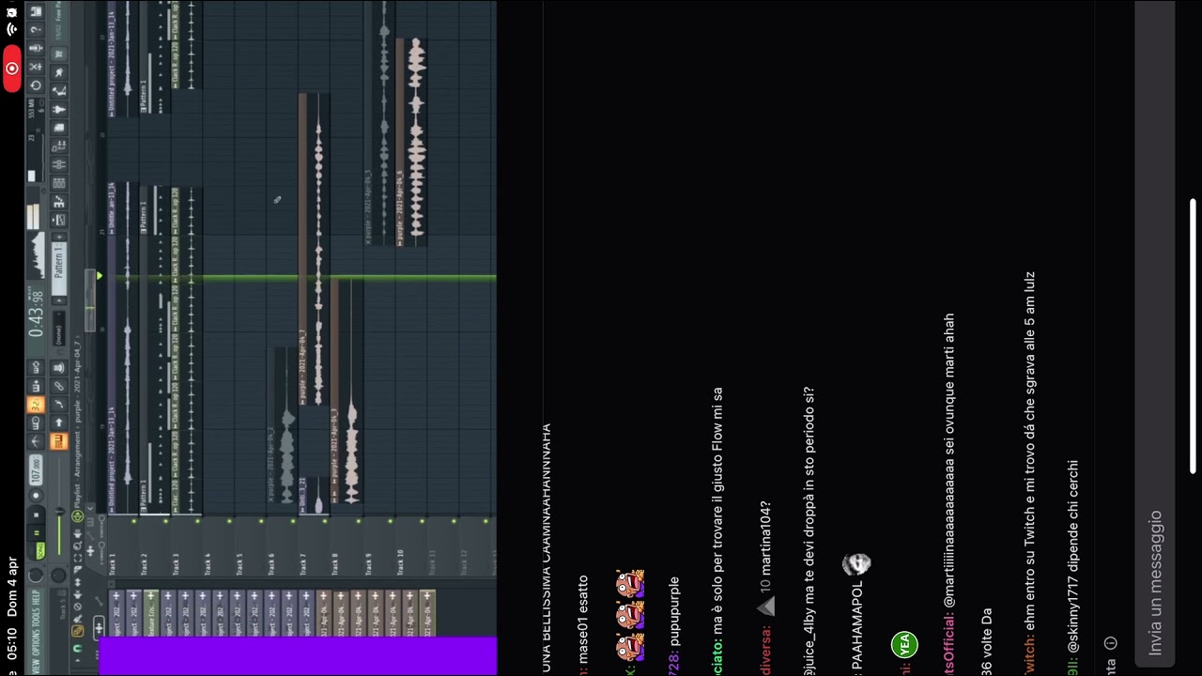
Task: Toggle the playlist magnet snap icon
Action: [x=77, y=648]
